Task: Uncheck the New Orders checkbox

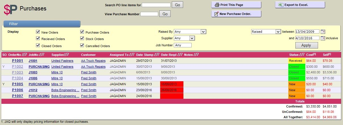Action: point(38,32)
